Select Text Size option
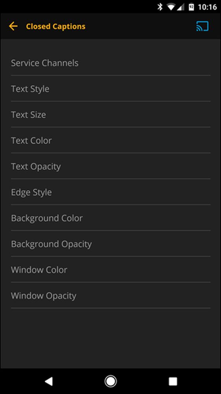The height and width of the screenshot is (394, 221). (x=110, y=114)
